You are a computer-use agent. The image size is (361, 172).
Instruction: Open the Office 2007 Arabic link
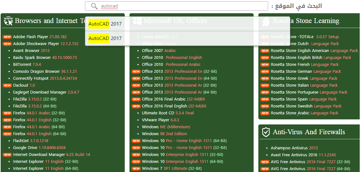159,50
